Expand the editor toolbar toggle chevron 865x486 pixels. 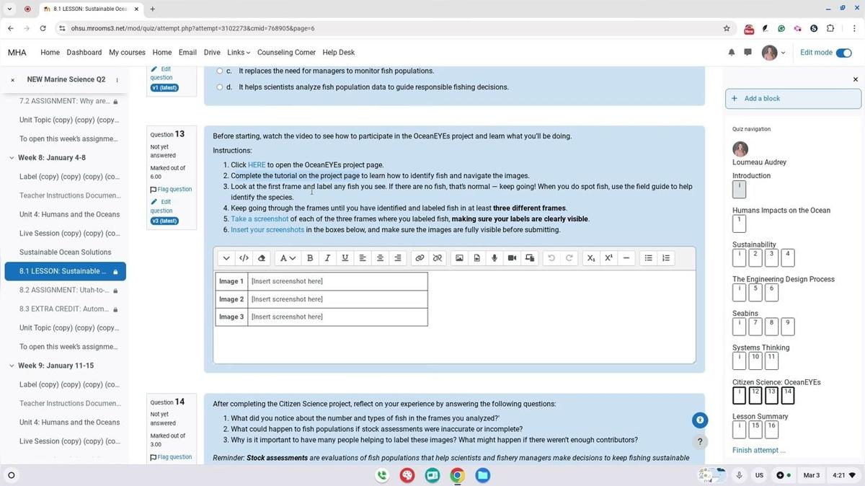[226, 258]
